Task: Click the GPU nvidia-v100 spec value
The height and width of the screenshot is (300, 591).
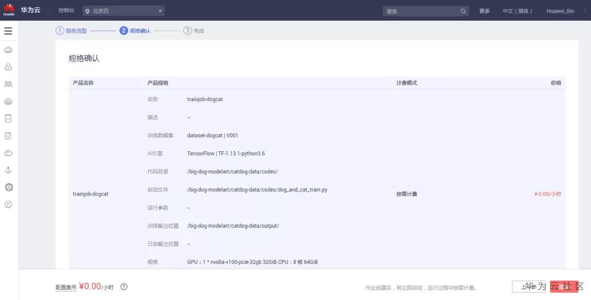Action: tap(252, 262)
